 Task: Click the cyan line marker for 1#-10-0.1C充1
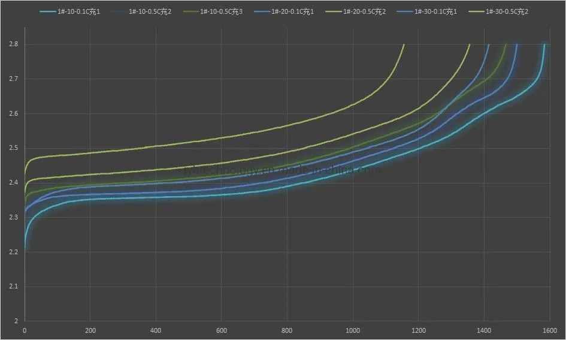click(x=50, y=11)
